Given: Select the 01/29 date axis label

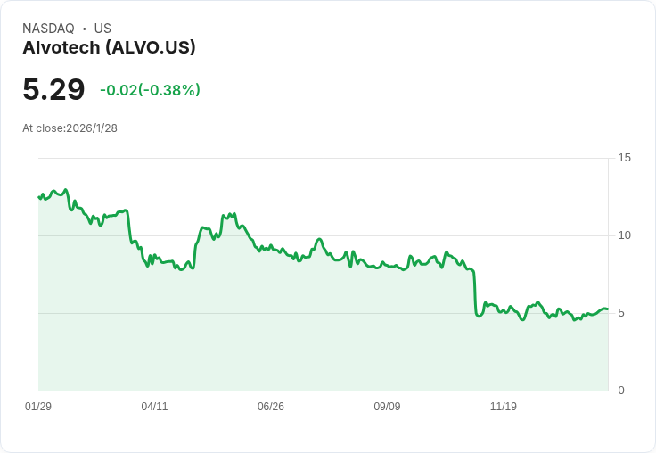Looking at the screenshot, I should click(x=38, y=407).
